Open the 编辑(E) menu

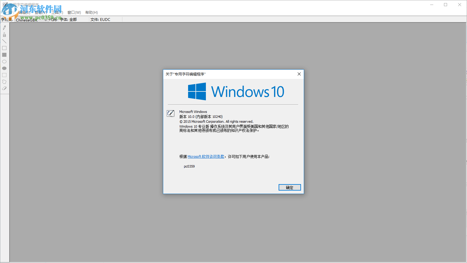24,13
